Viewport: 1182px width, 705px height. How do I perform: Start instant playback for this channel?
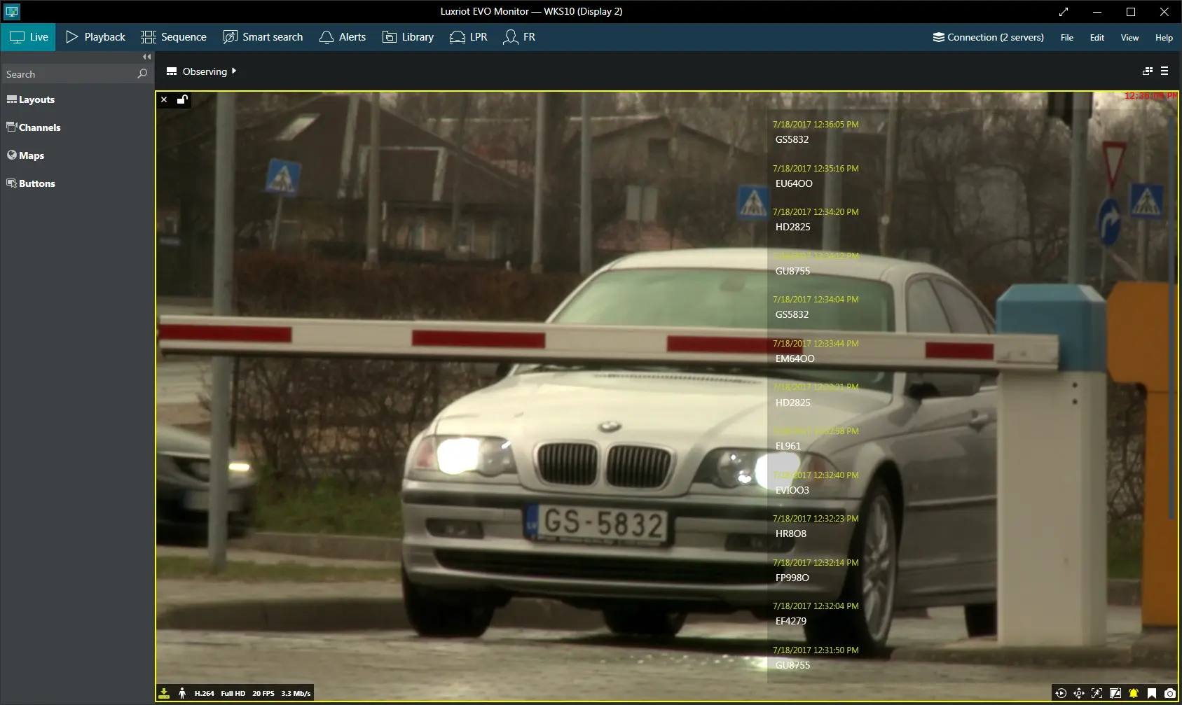1060,693
